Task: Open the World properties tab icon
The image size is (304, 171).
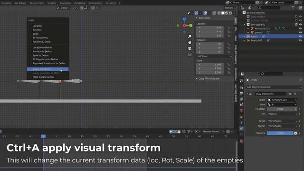Action: coord(241,110)
